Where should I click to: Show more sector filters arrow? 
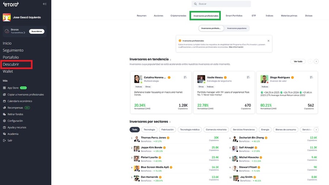[x=316, y=130]
